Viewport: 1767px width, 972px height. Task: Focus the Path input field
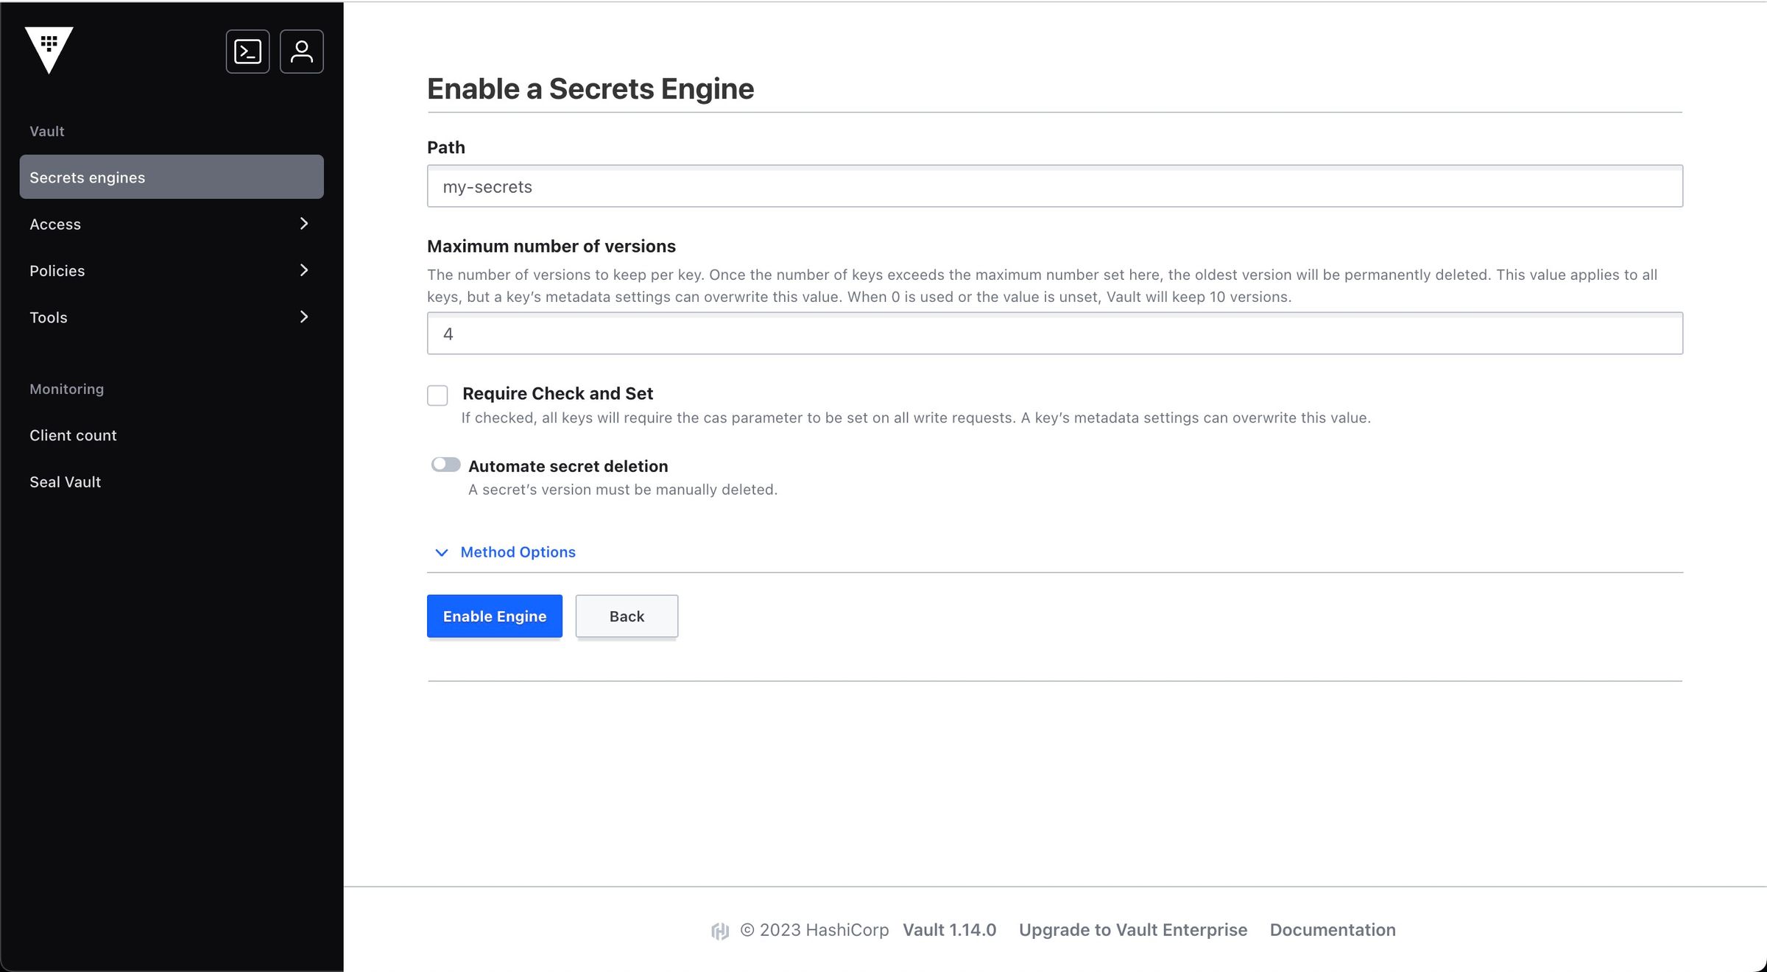[1054, 186]
